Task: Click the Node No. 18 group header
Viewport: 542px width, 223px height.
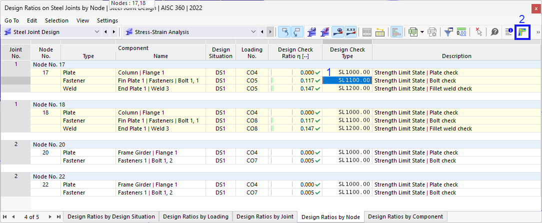Action: click(286, 104)
